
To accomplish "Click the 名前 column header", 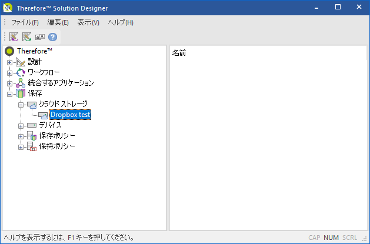I will point(179,53).
